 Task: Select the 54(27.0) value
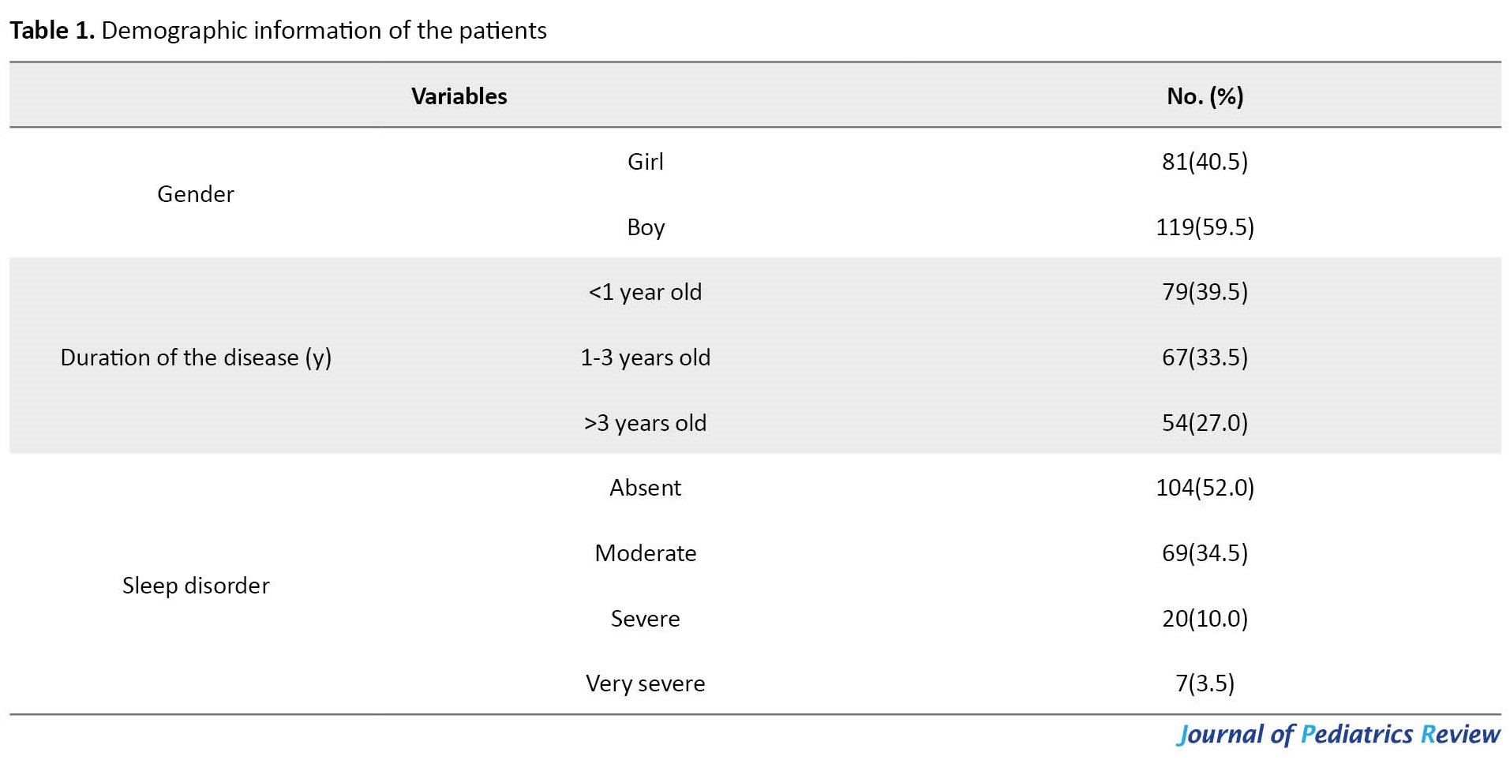tap(1205, 423)
